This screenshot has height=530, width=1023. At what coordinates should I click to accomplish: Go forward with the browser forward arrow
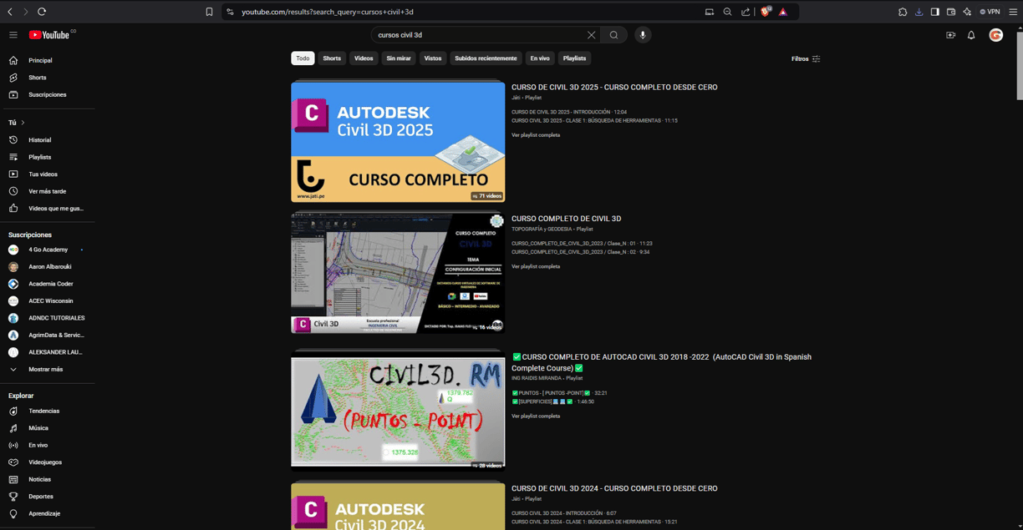(25, 12)
